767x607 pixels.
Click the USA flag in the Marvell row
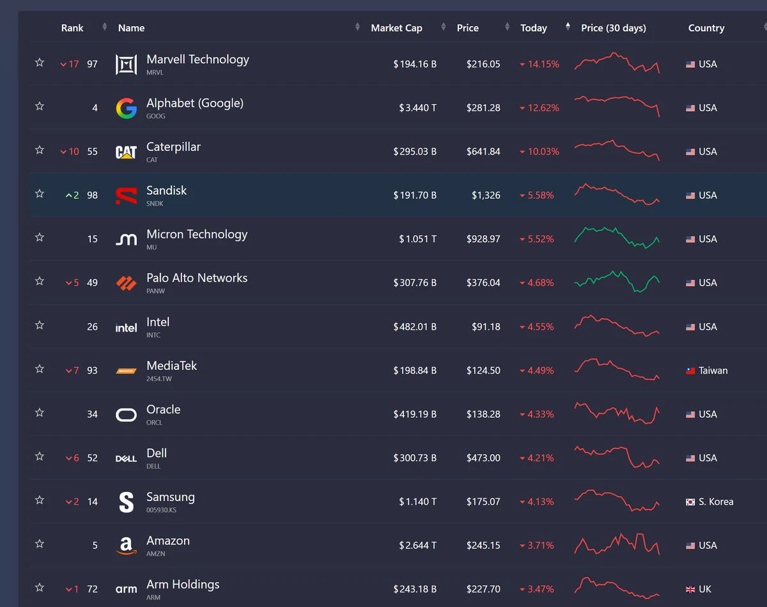[x=690, y=65]
